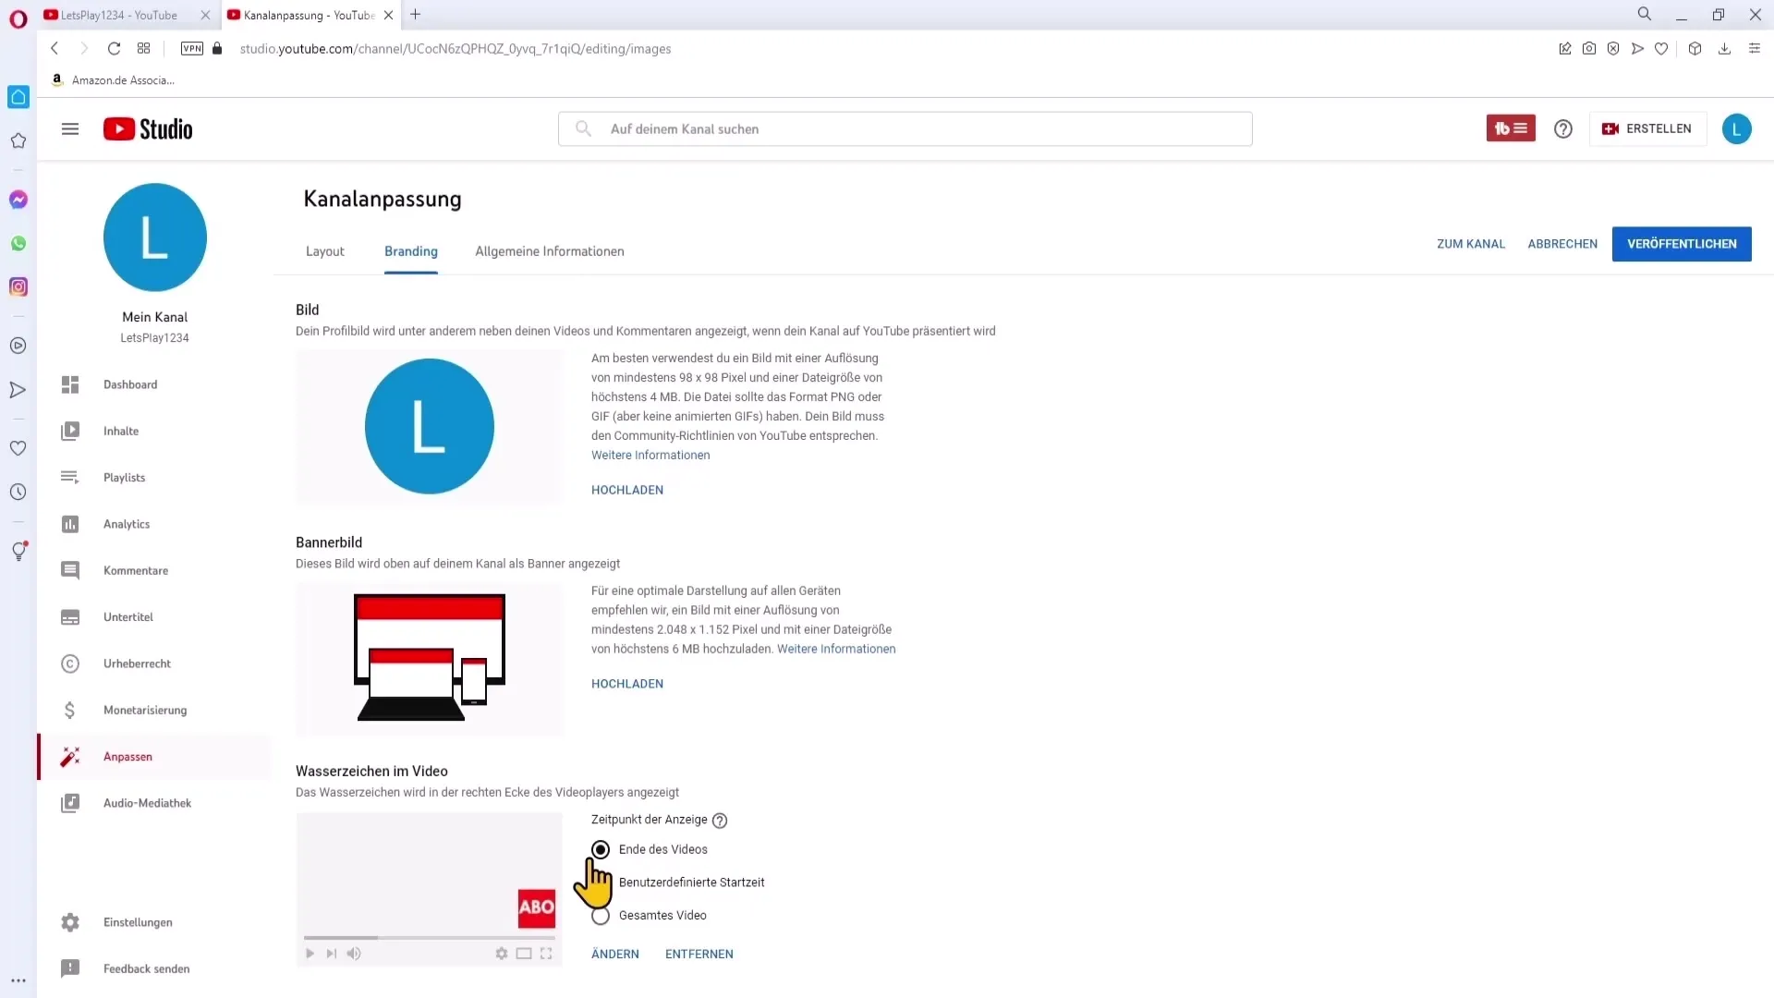Open Inhalte section icon

tap(69, 432)
